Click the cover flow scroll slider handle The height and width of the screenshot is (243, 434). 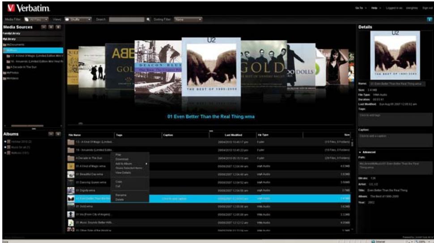point(81,124)
